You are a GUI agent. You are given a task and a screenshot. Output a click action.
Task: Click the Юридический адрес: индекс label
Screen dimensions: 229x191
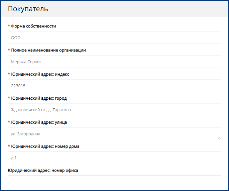(x=40, y=74)
